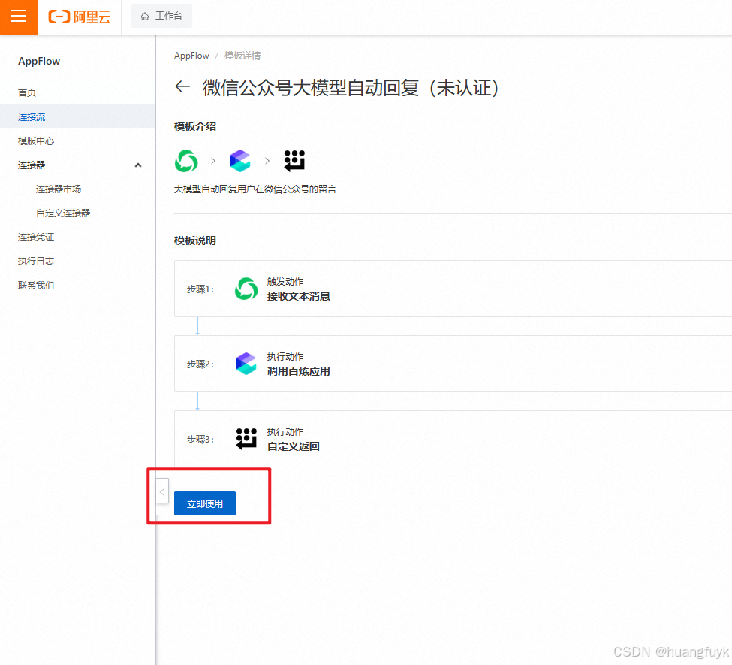Click the description 大模型自动回复用户在微信公众号的留言

tap(255, 189)
